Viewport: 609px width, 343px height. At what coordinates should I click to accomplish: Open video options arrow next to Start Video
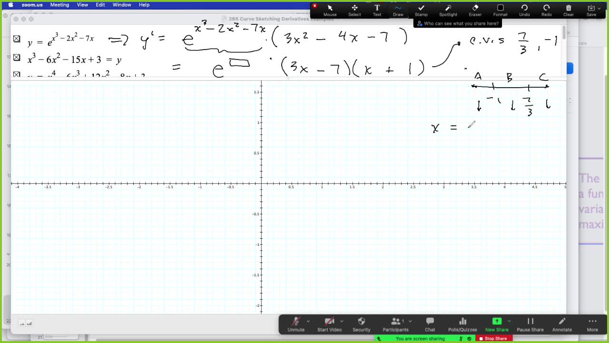pos(342,321)
